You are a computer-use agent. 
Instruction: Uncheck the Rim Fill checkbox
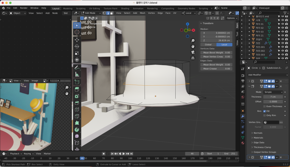[264, 111]
